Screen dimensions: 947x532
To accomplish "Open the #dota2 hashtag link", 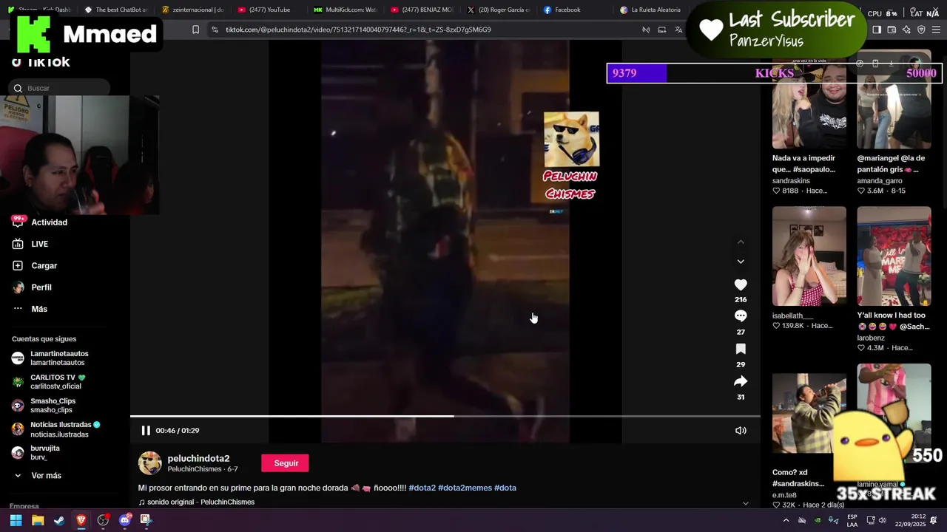I will 422,488.
